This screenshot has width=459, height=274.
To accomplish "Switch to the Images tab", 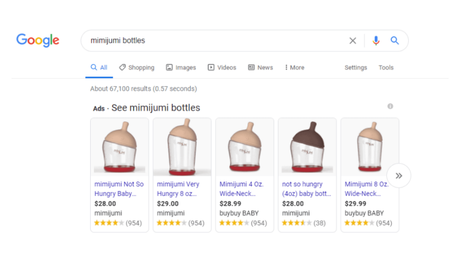I will (x=181, y=68).
